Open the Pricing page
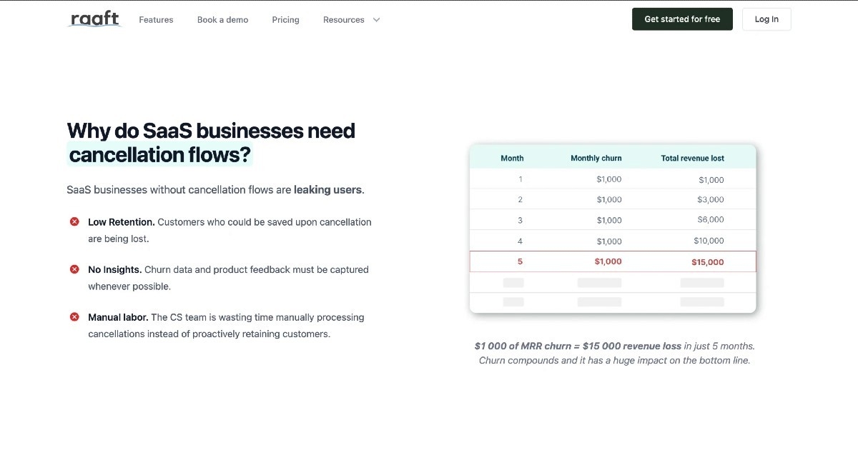The height and width of the screenshot is (450, 858). 285,20
